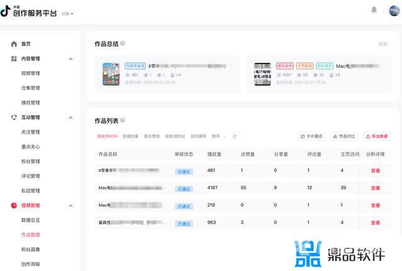Sort works by 按新增粉丝
The image size is (402, 271).
click(x=175, y=136)
